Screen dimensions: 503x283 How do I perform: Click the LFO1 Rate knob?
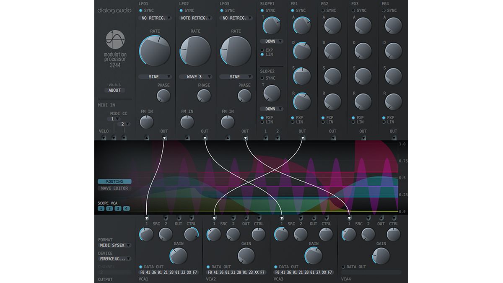pyautogui.click(x=154, y=49)
